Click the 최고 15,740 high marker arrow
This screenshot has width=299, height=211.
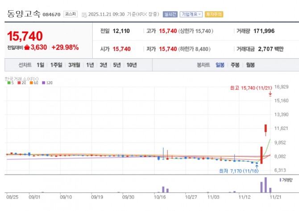(x=270, y=94)
